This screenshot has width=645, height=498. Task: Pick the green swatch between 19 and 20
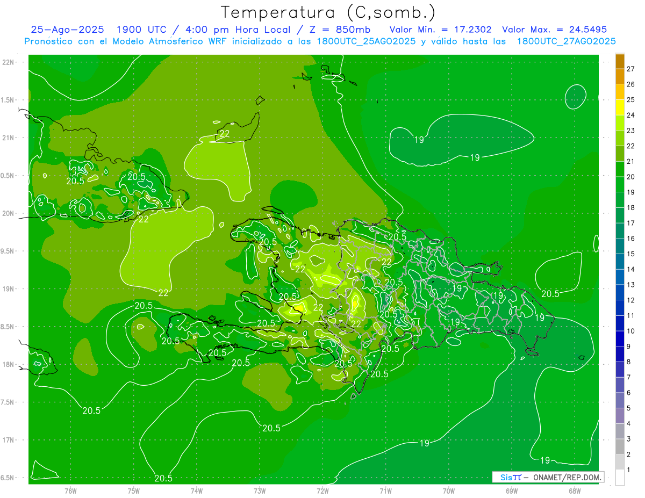pos(620,184)
